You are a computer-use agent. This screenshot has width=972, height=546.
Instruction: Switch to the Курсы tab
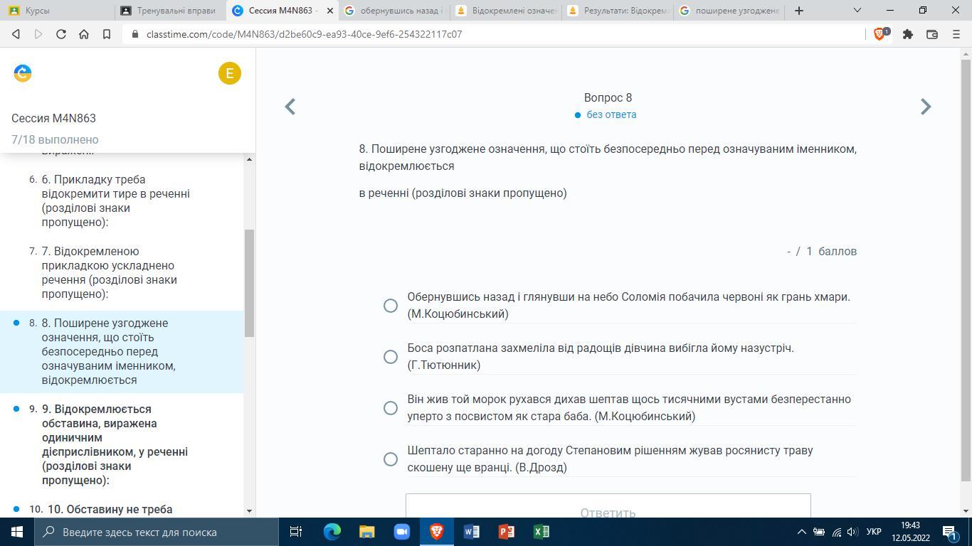tap(57, 11)
